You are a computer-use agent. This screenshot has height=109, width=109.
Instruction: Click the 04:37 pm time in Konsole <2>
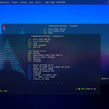(x=92, y=89)
